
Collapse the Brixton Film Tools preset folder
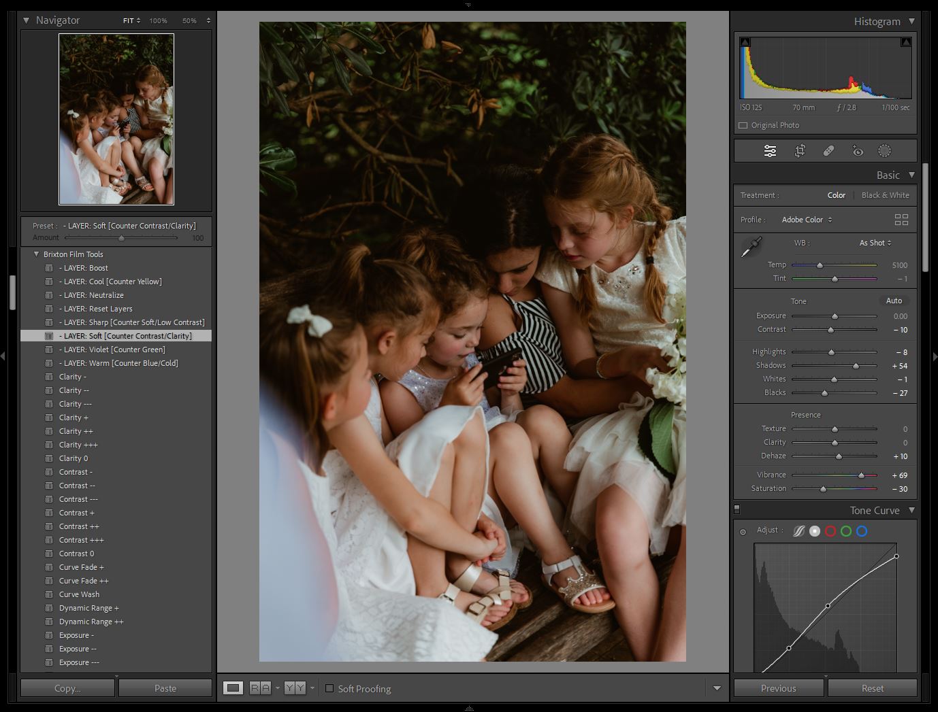coord(37,254)
